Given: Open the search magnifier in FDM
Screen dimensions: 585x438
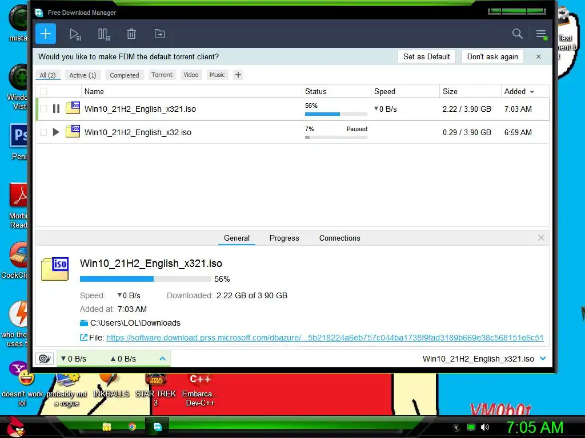Looking at the screenshot, I should pos(517,34).
